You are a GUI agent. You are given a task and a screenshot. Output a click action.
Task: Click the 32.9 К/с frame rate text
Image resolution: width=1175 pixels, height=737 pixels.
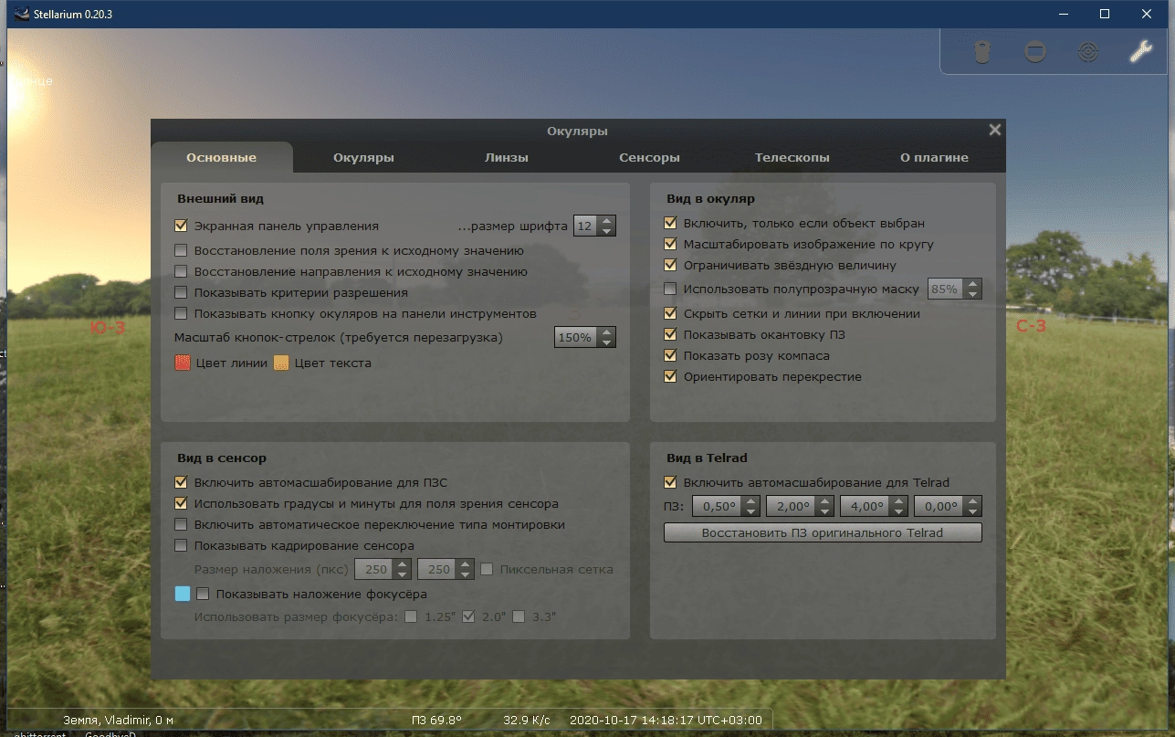[526, 720]
